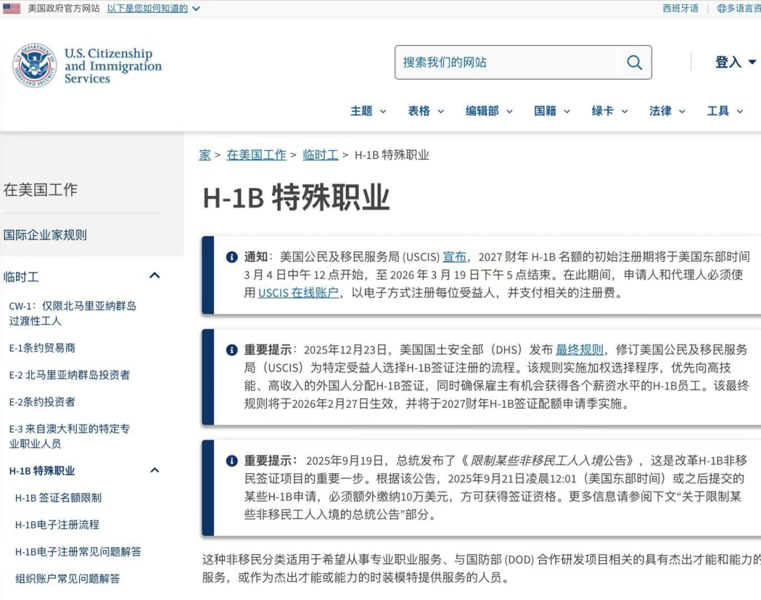Viewport: 761px width, 600px height.
Task: Open the 国籍 menu
Action: (x=552, y=111)
